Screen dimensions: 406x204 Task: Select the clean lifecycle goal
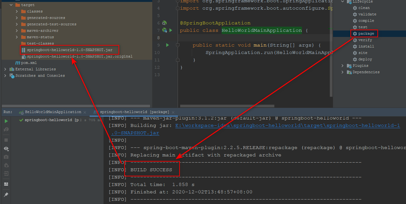pos(361,8)
